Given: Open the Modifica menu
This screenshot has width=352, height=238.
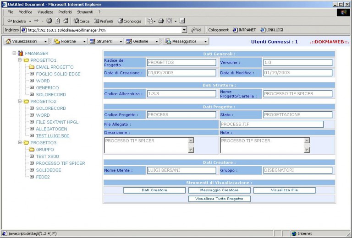Looking at the screenshot, I should (x=25, y=12).
